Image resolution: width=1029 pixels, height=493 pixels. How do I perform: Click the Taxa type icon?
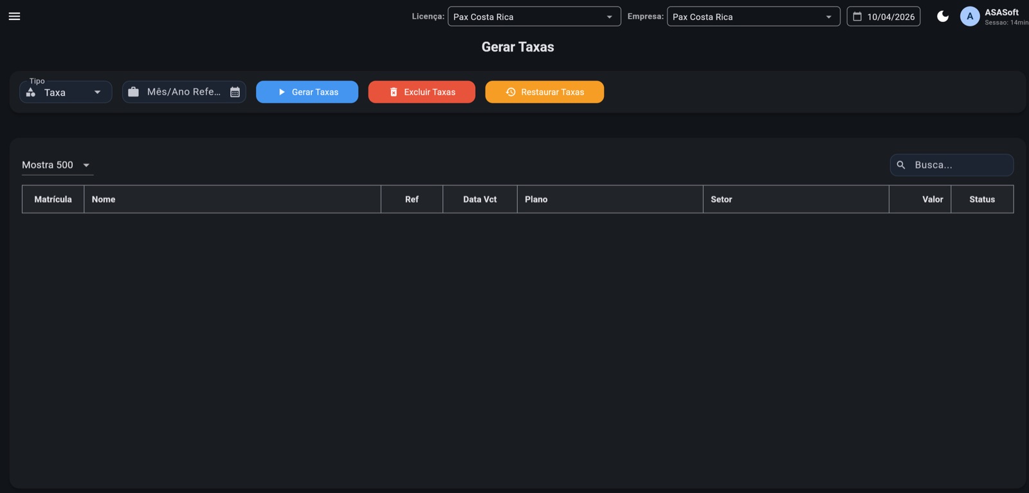click(31, 93)
